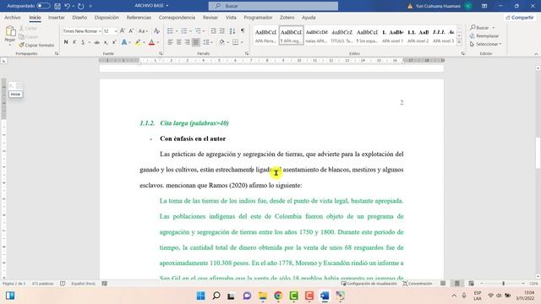Click undo arrow icon
This screenshot has width=541, height=304.
pos(68,6)
